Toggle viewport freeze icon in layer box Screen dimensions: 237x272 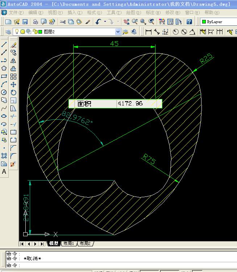(x=28, y=31)
